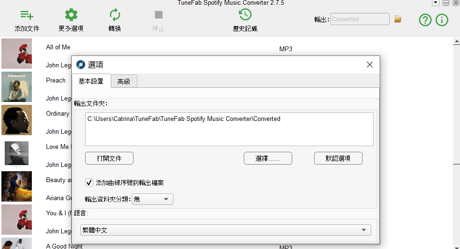460x249 pixels.
Task: Open the title bar dropdown arrow button
Action: 436,3
